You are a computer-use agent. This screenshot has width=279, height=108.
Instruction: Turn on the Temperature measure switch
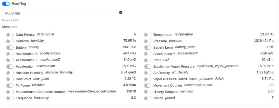point(147,35)
